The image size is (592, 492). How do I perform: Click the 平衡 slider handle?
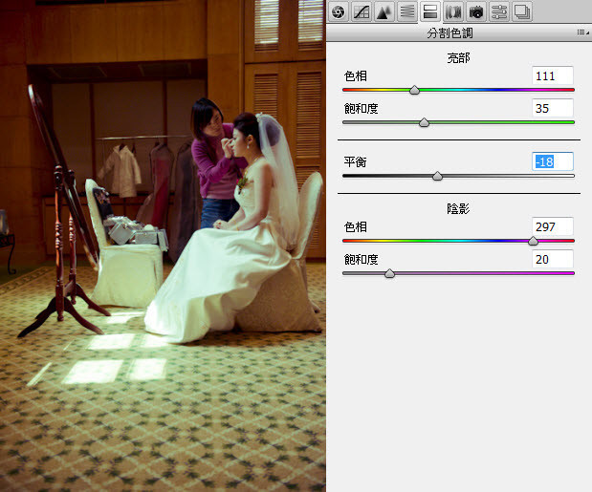437,176
